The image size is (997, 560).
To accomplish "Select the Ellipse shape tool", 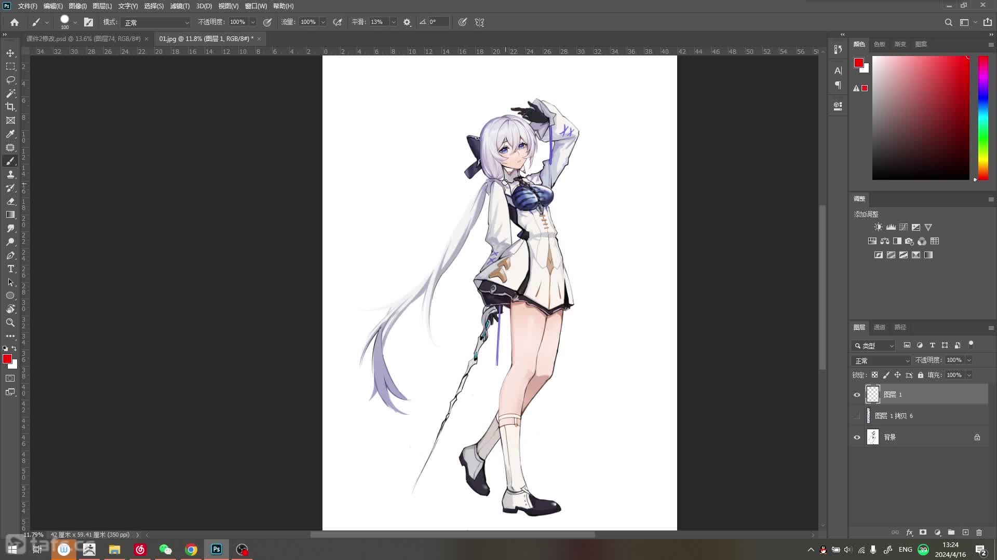I will (x=10, y=296).
